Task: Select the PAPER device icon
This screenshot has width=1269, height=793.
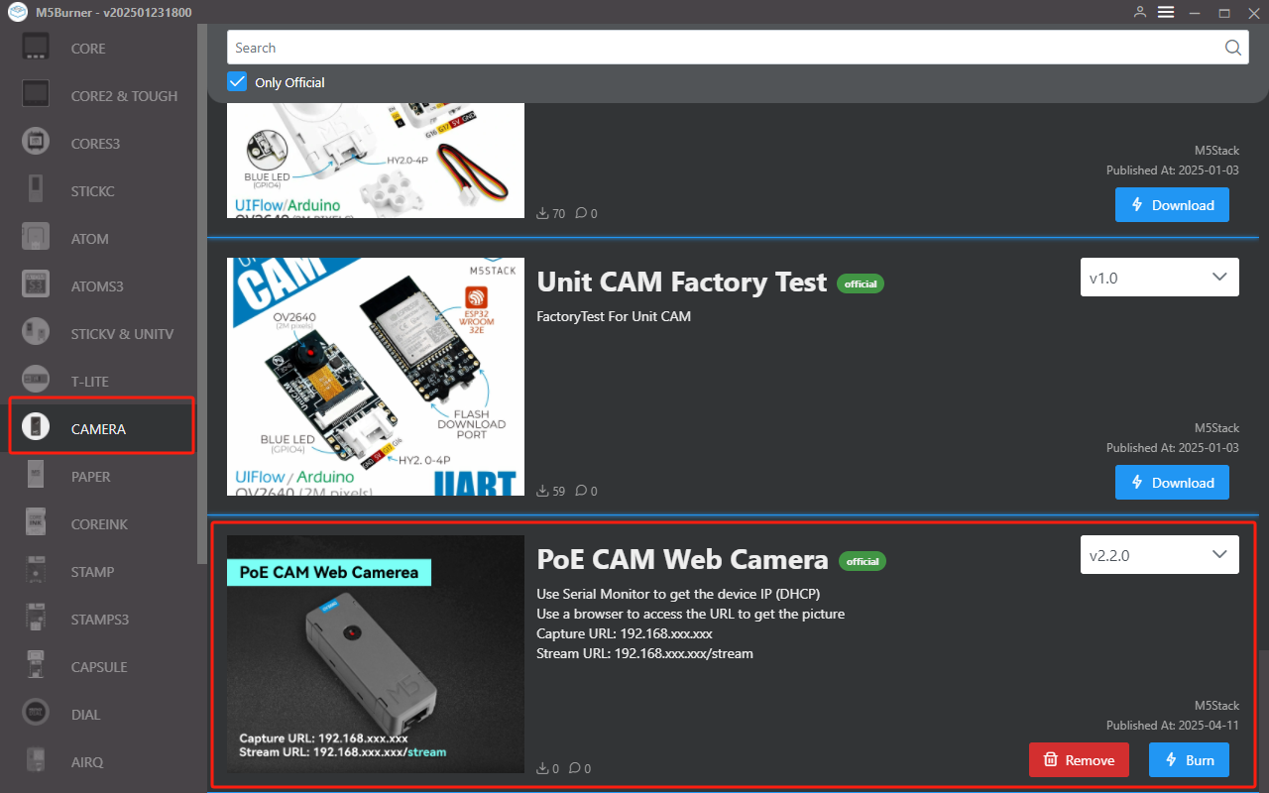Action: pyautogui.click(x=36, y=475)
